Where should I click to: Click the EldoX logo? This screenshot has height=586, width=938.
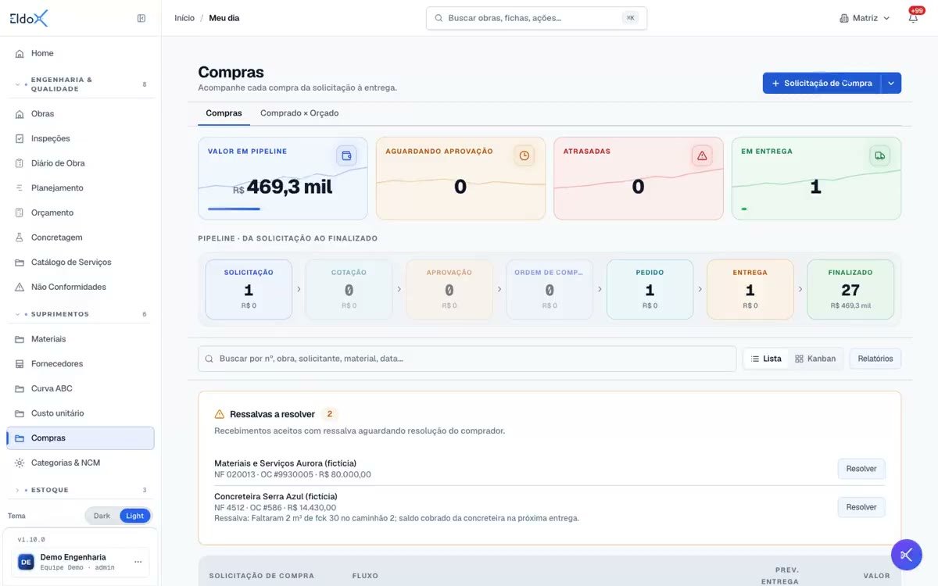[29, 18]
